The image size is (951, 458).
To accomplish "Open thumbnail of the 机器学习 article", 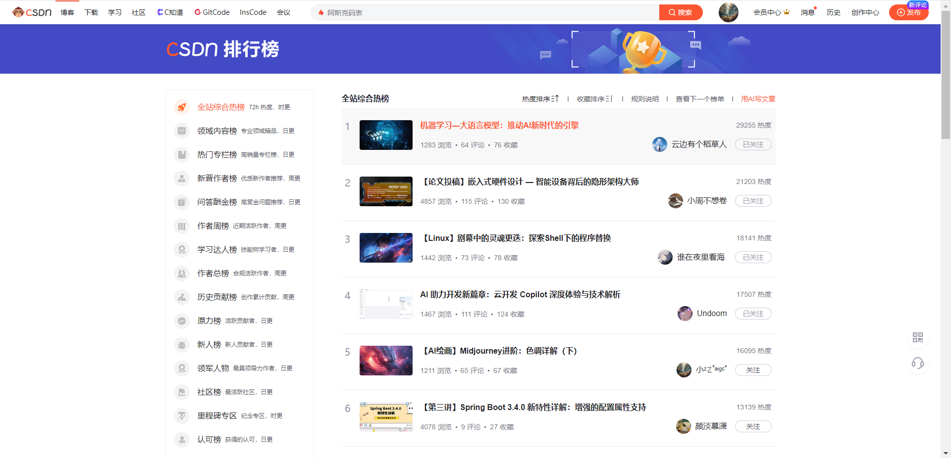I will [x=386, y=135].
